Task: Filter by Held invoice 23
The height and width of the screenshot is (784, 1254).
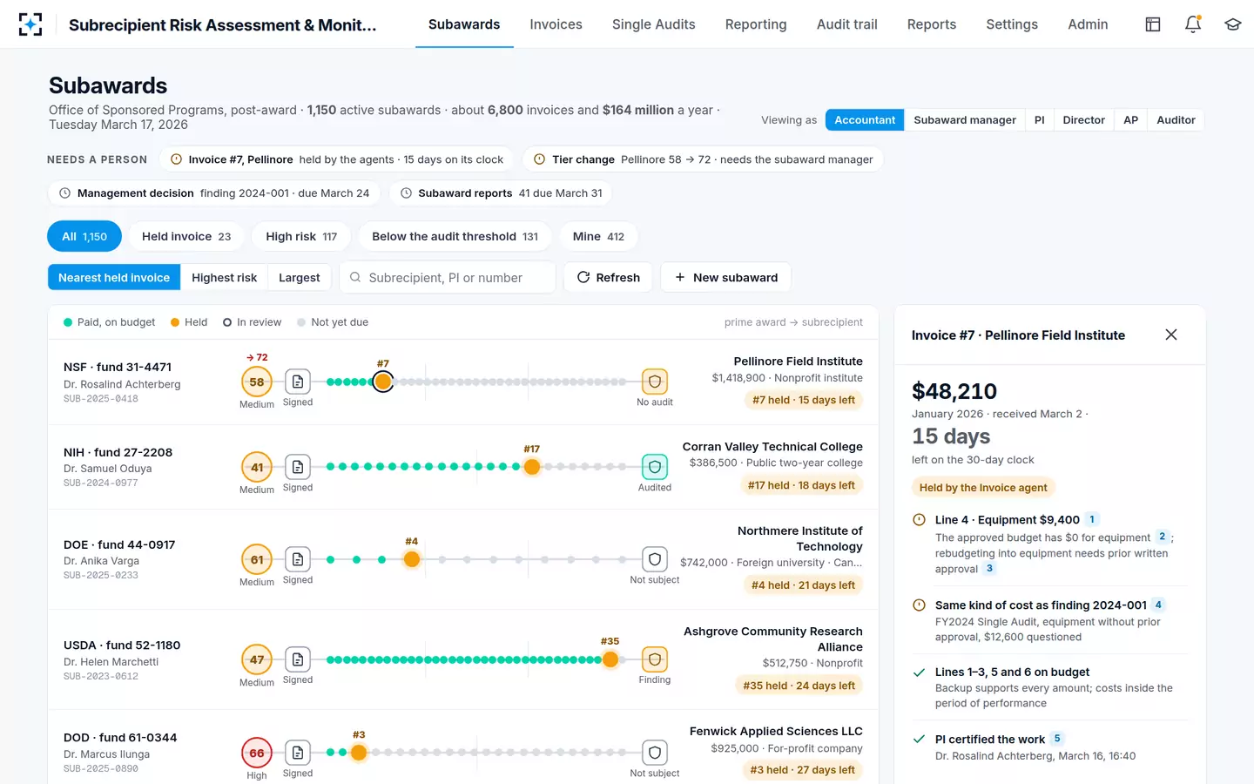Action: 186,236
